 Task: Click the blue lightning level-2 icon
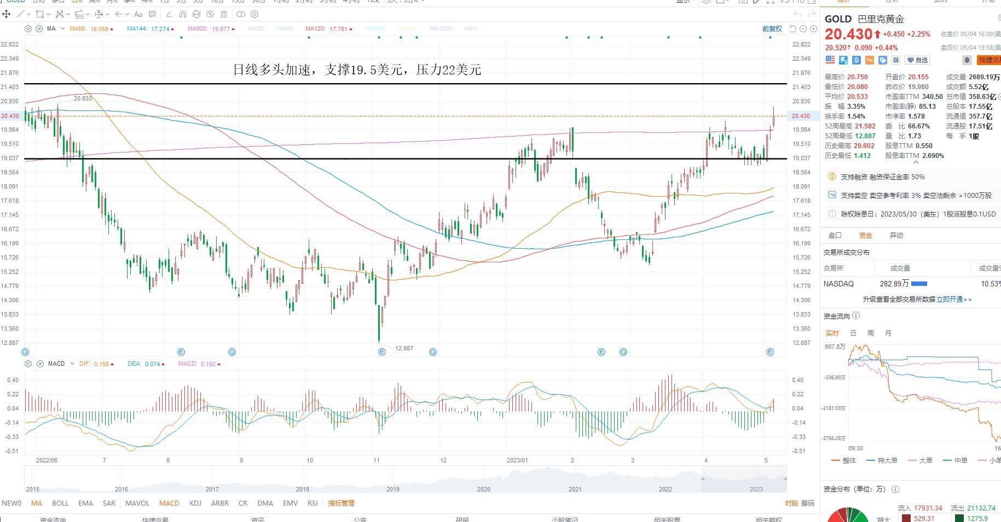tap(843, 60)
